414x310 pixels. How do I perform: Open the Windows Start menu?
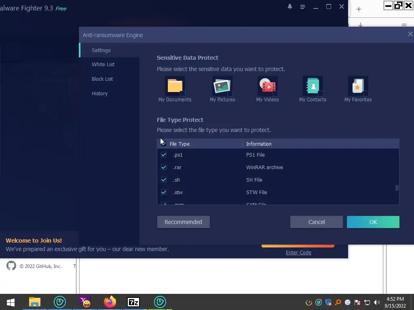[x=11, y=302]
